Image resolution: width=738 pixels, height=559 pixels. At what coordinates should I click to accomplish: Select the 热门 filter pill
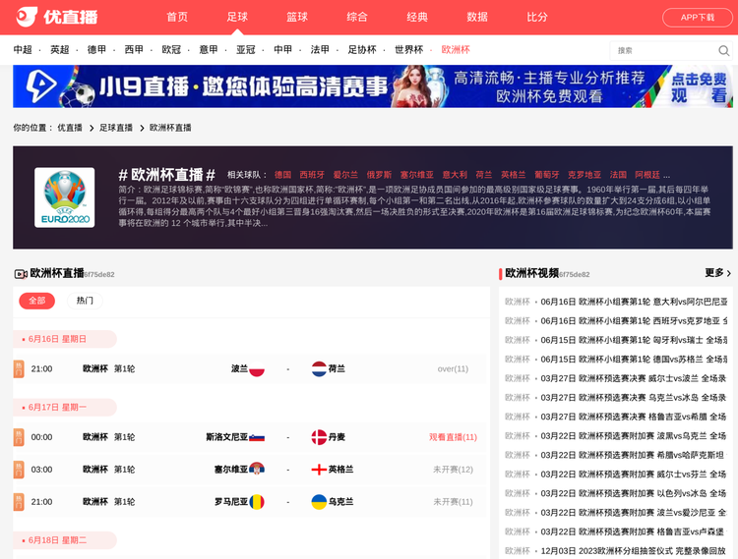coord(85,301)
